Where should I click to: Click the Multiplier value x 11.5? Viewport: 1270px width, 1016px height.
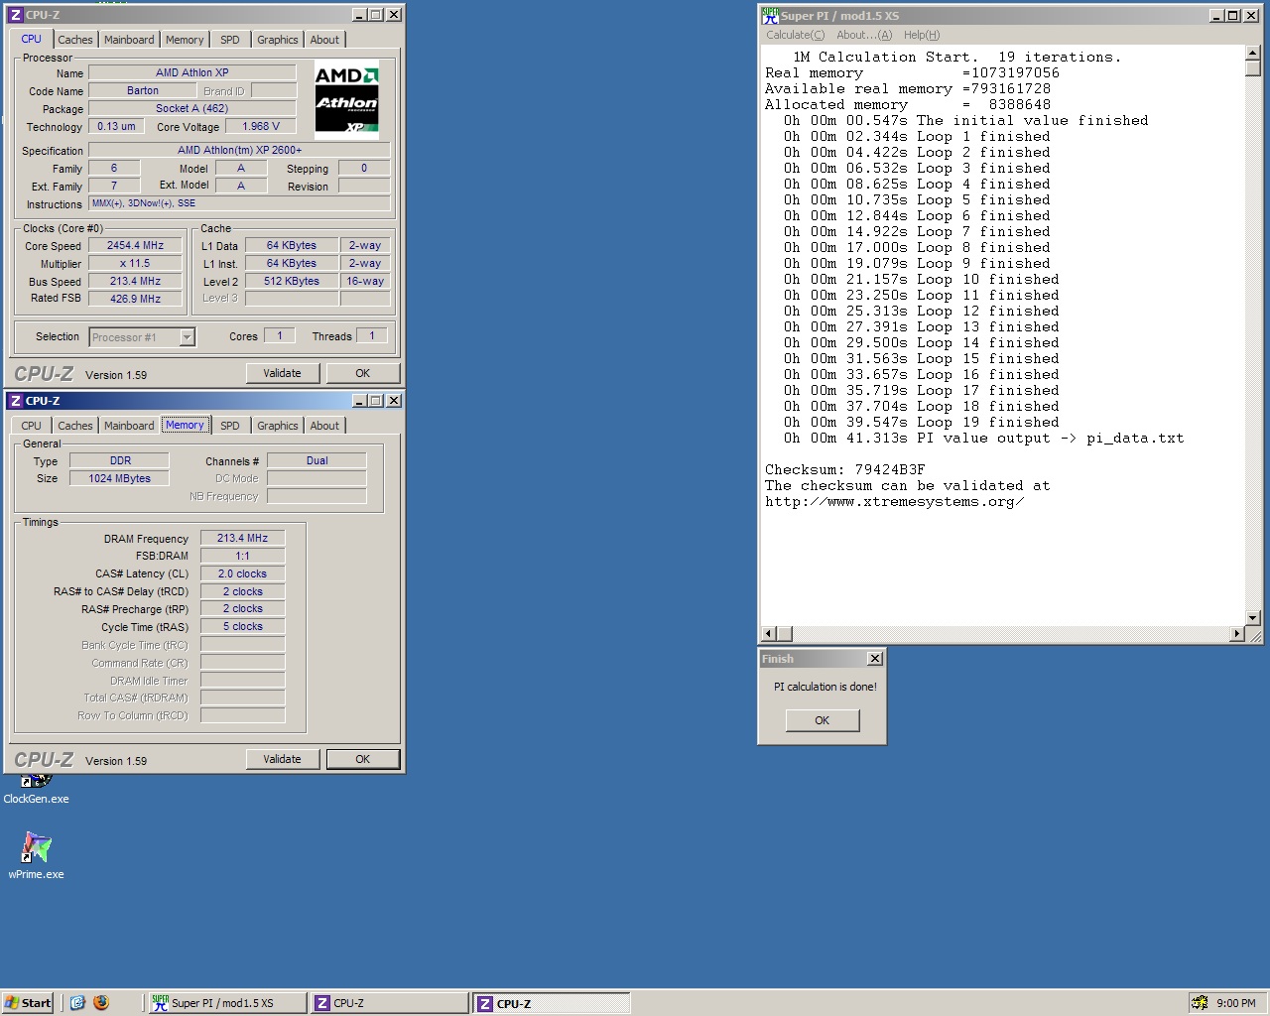135,263
